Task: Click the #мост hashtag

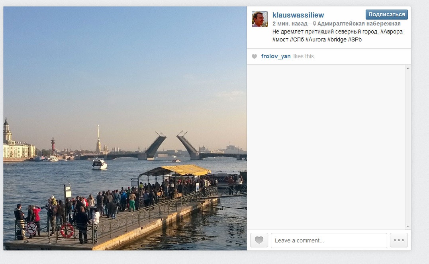Action: (280, 39)
